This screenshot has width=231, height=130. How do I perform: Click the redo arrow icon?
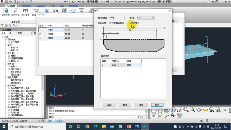27,2
